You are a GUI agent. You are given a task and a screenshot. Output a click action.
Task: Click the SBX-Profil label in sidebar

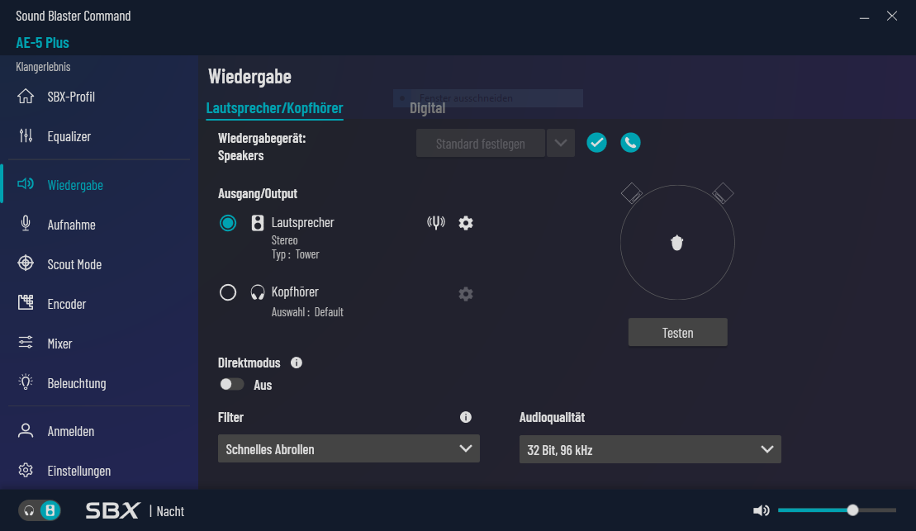click(x=71, y=97)
